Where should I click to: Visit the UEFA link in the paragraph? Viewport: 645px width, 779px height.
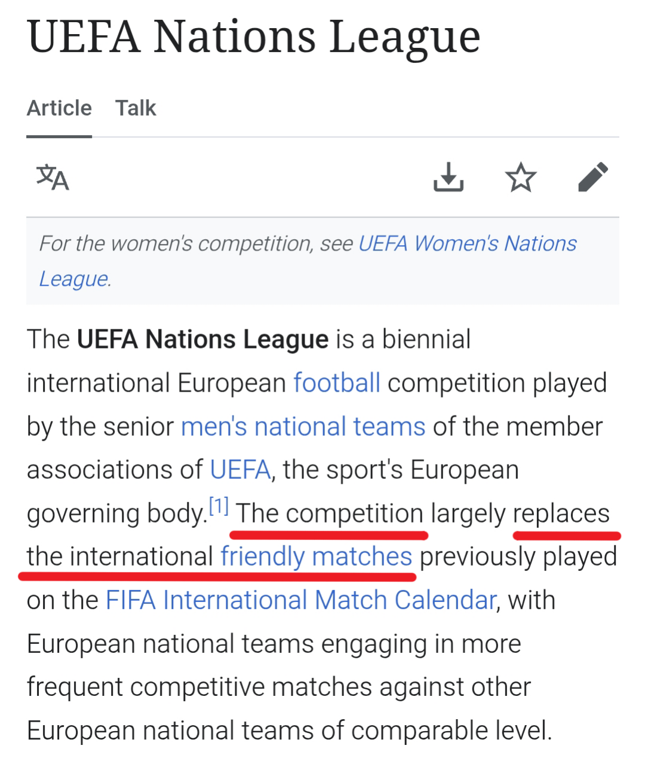point(240,470)
